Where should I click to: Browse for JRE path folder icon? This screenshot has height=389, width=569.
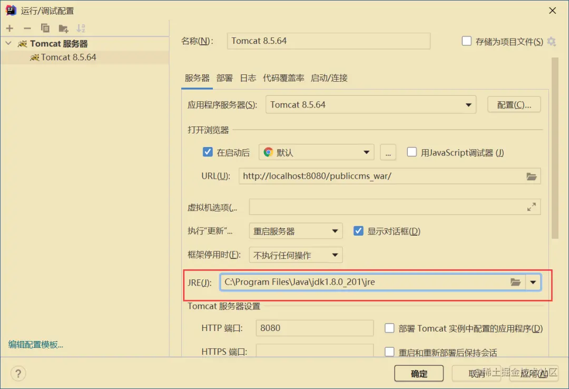[516, 282]
